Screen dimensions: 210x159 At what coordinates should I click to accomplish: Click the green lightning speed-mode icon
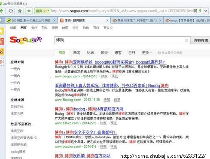tap(200, 11)
